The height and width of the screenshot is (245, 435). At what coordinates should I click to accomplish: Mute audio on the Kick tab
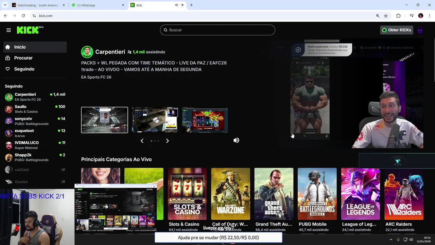click(x=176, y=5)
